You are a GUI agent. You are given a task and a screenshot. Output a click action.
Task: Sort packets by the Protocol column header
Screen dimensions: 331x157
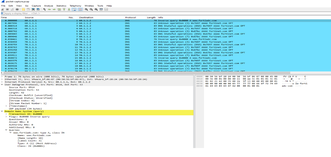tap(131, 17)
